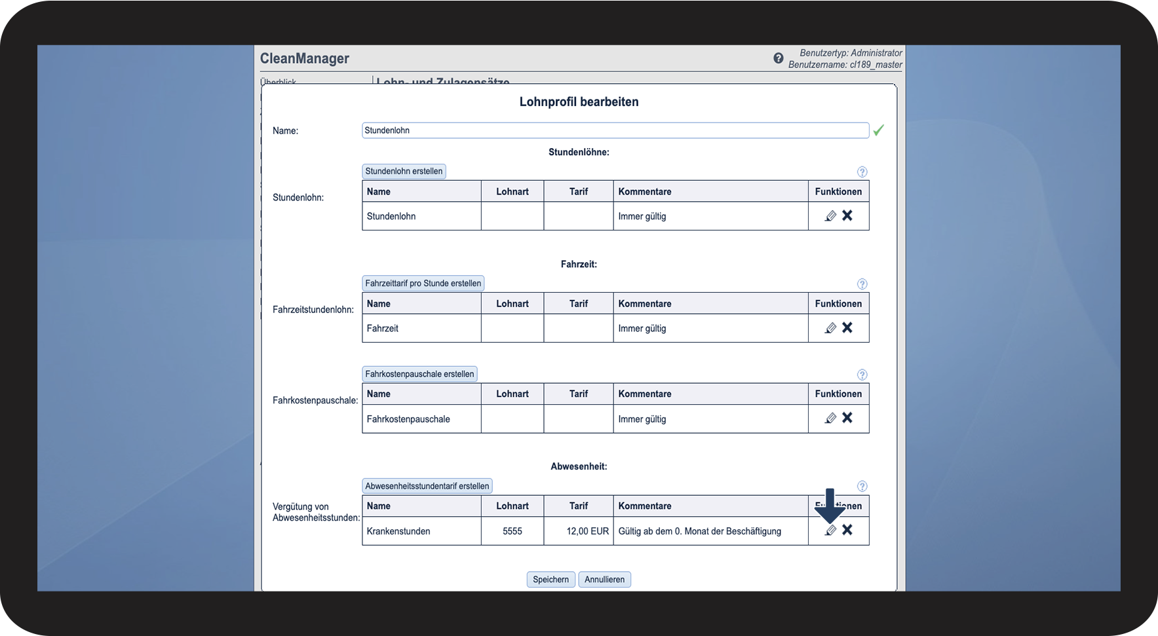
Task: Show help for the Stundenlöhne section
Action: [862, 172]
